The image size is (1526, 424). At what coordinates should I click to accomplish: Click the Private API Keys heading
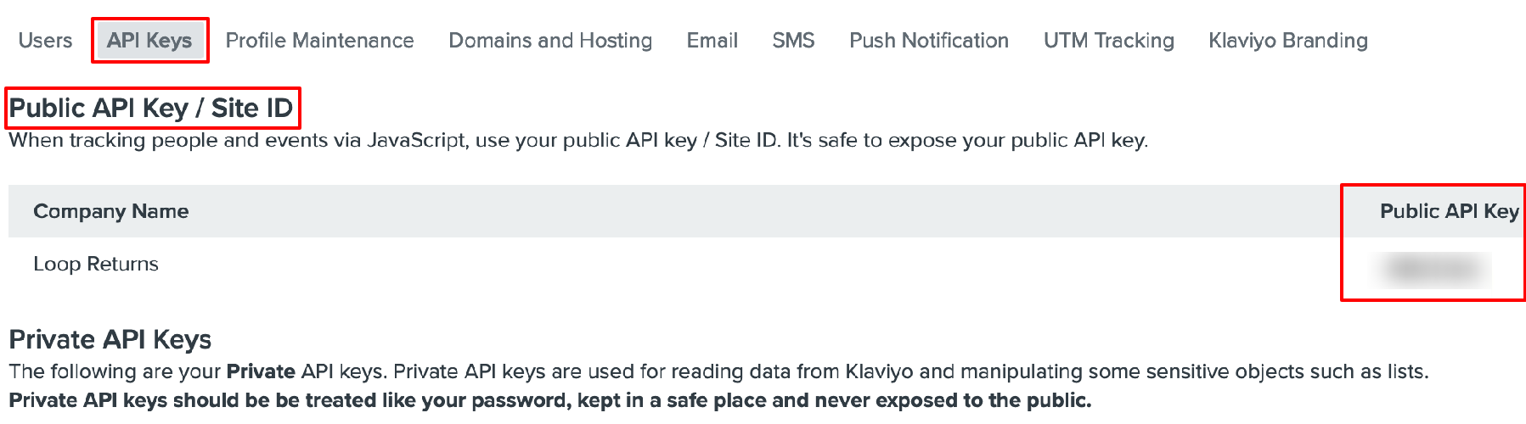coord(110,340)
